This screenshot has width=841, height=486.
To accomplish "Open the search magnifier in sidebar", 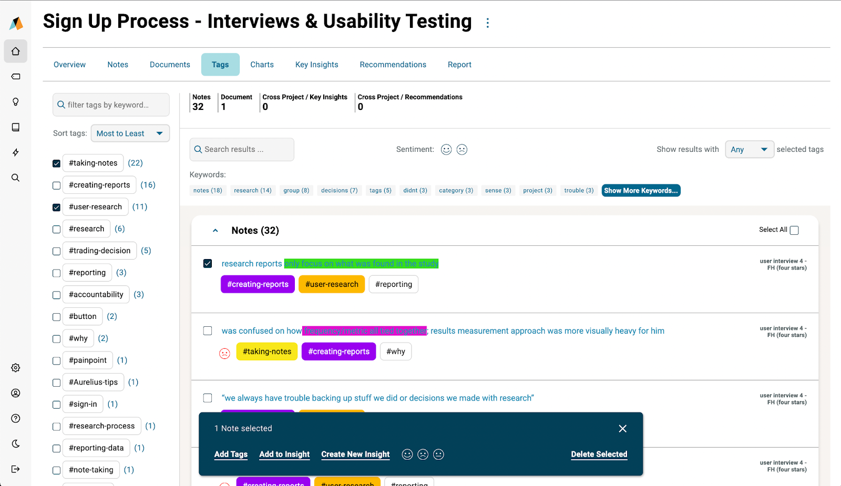I will click(16, 178).
